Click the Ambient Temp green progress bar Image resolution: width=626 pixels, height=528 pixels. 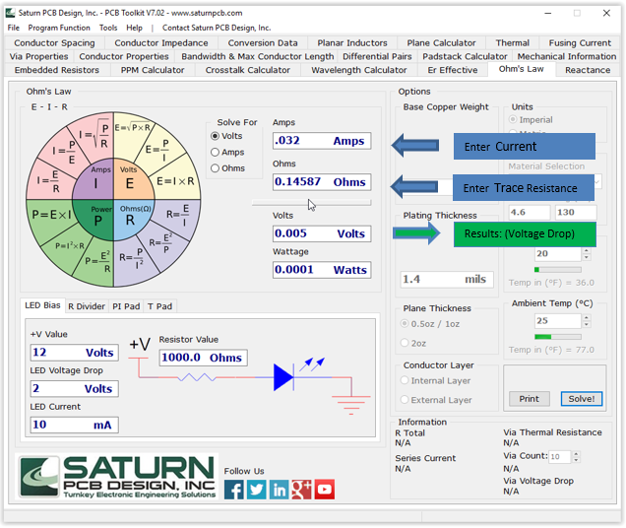click(x=558, y=337)
